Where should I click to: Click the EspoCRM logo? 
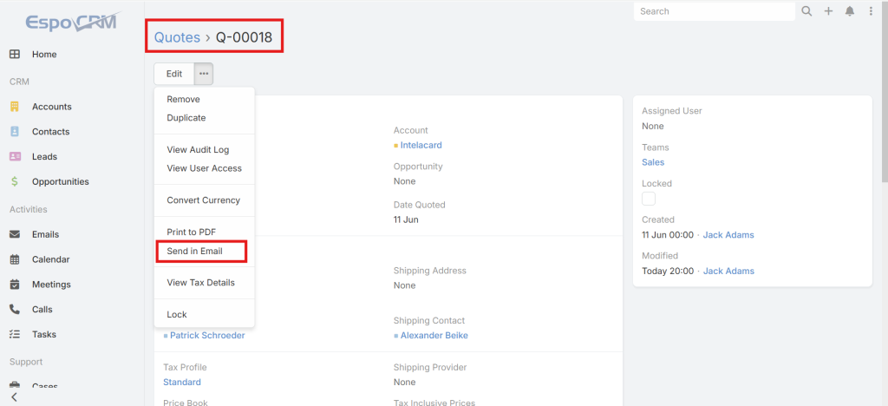tap(73, 22)
